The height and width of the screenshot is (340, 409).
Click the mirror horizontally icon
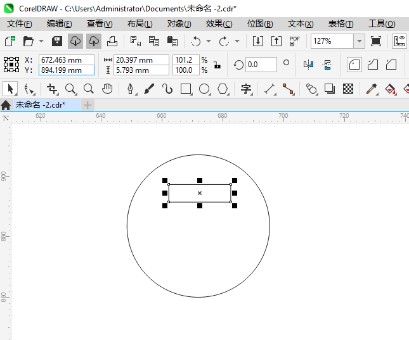308,65
